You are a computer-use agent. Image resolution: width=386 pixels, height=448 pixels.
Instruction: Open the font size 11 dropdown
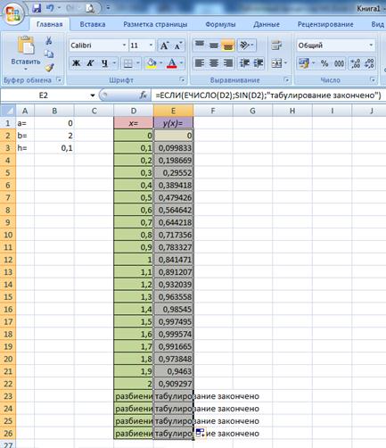[x=151, y=46]
